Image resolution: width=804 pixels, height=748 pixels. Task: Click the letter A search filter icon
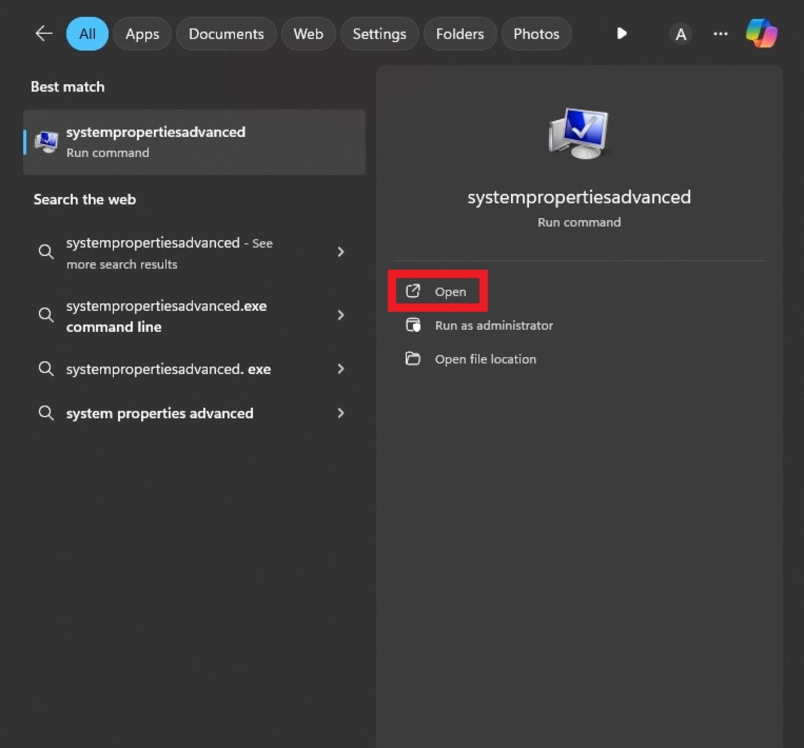[679, 33]
